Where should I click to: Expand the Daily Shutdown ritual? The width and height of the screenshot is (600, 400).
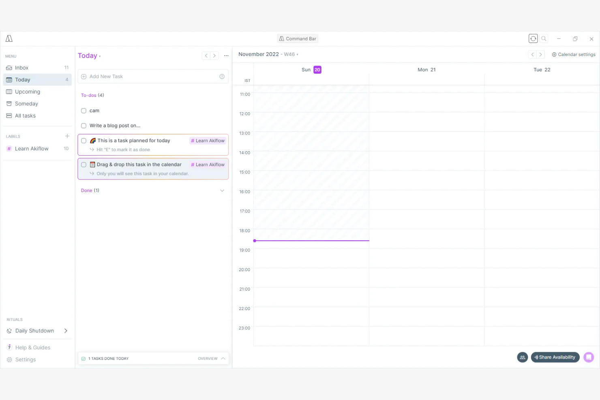tap(66, 331)
